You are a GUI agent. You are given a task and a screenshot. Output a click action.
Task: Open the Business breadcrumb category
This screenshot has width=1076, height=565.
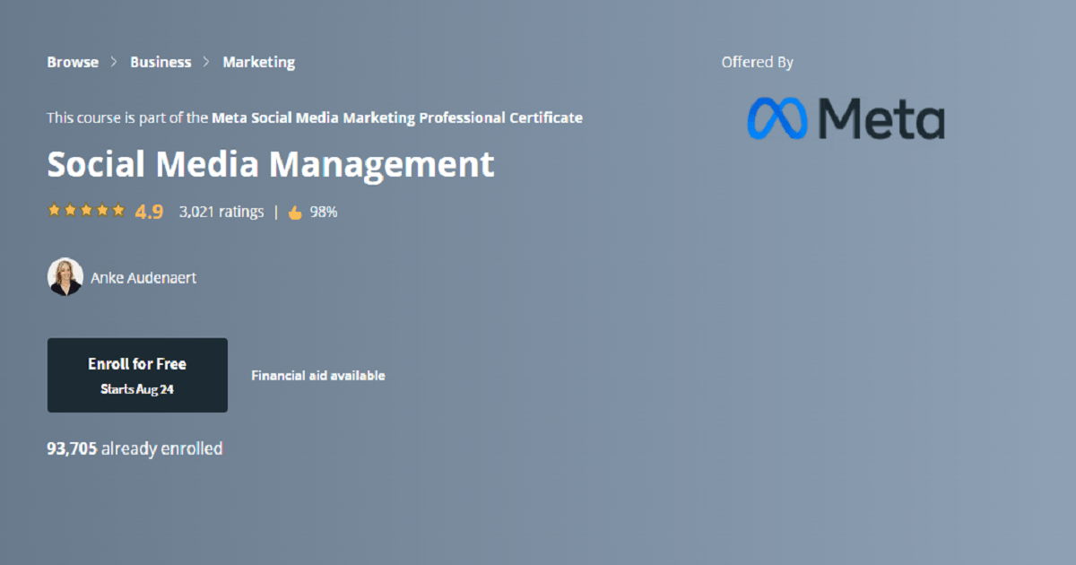161,63
